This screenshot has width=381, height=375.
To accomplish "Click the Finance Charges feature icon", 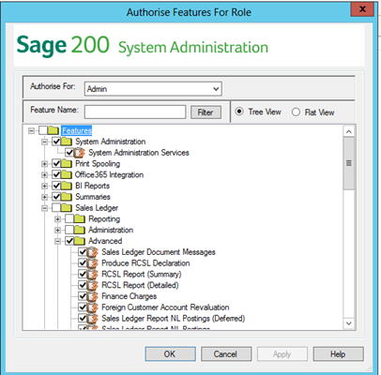I will (x=93, y=296).
